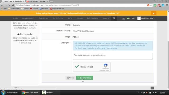Click the red Opera-style extension icon
Viewport: 169px width, 95px height.
(x=159, y=5)
